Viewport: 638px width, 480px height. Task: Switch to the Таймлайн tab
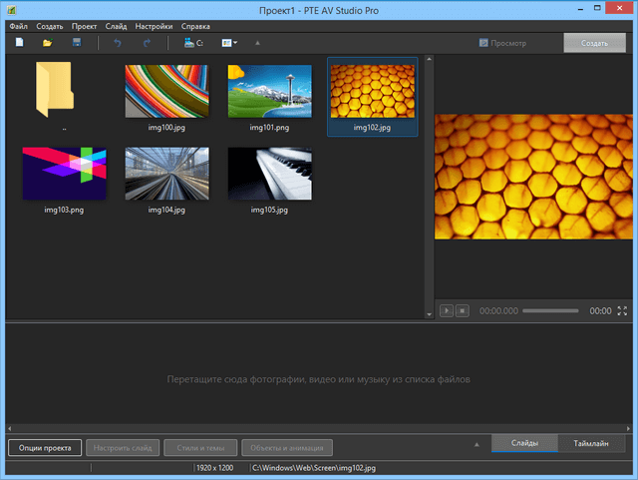(x=593, y=443)
